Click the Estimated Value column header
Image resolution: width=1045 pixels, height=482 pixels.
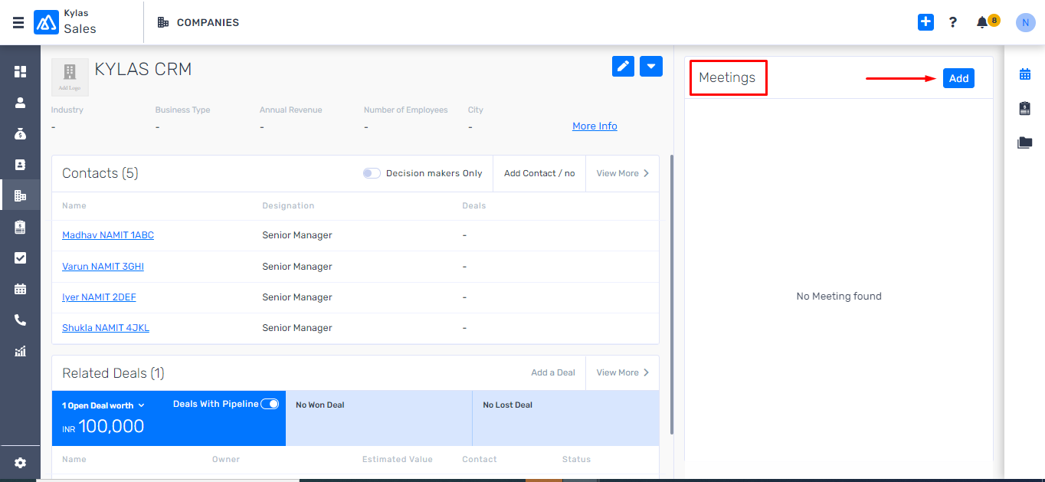398,460
